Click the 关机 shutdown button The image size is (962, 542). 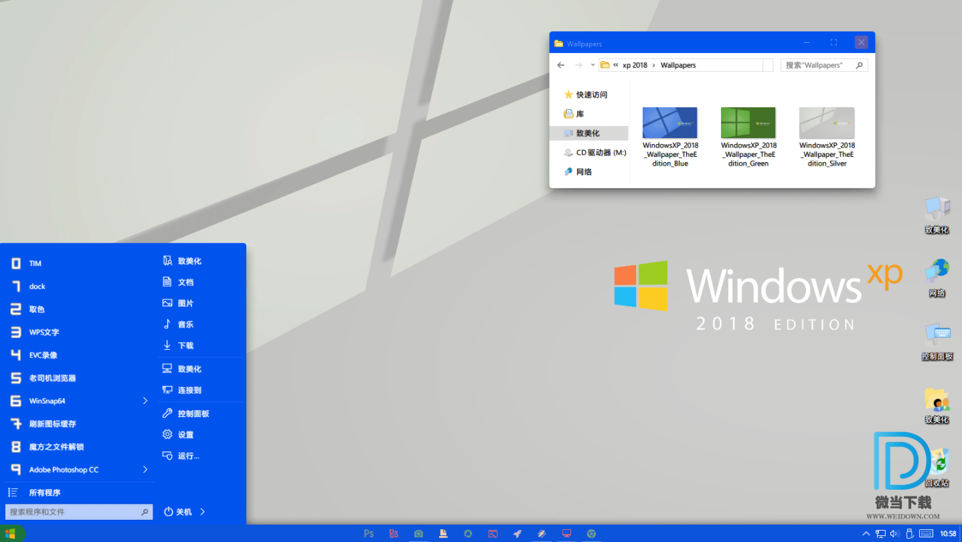point(178,512)
